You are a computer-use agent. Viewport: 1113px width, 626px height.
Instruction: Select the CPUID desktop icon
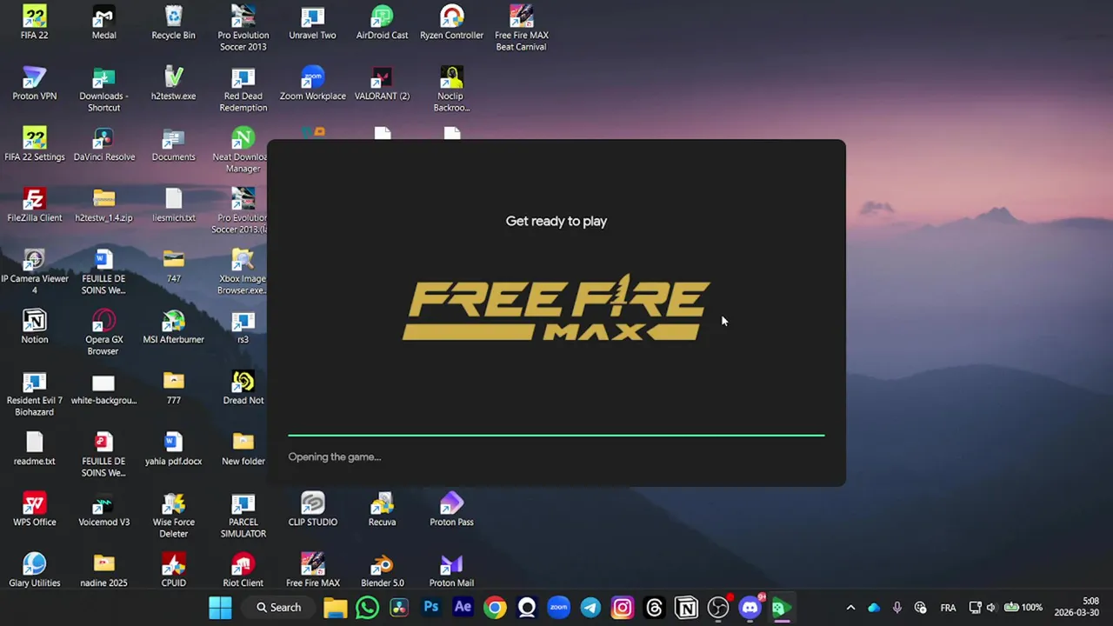click(173, 570)
